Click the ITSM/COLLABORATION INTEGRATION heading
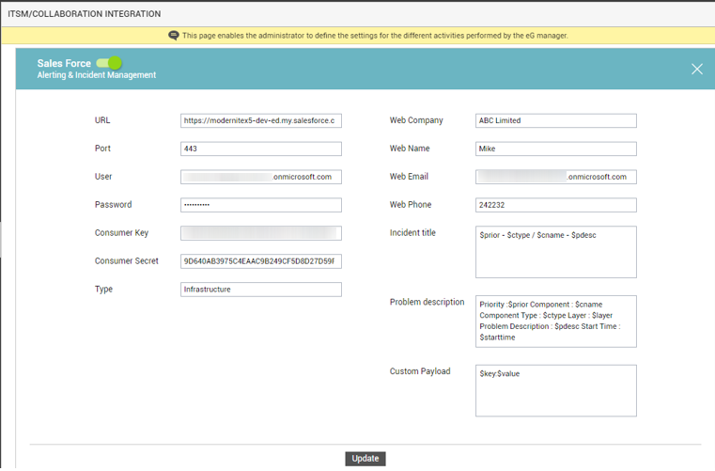This screenshot has height=471, width=715. (x=85, y=14)
